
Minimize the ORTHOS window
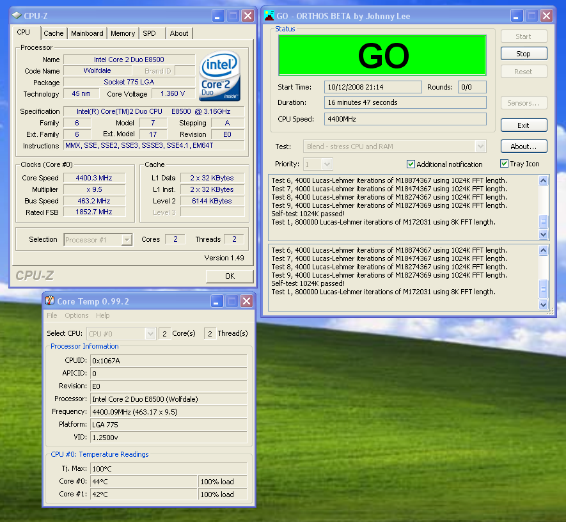pos(517,16)
